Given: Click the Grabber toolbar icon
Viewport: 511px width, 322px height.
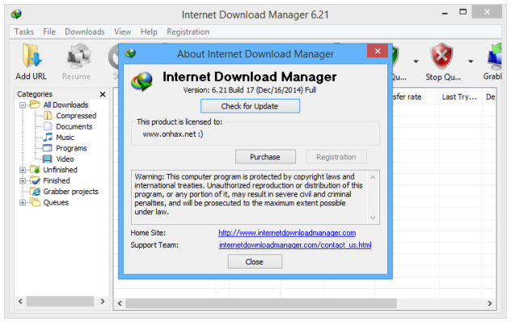Looking at the screenshot, I should pos(495,56).
